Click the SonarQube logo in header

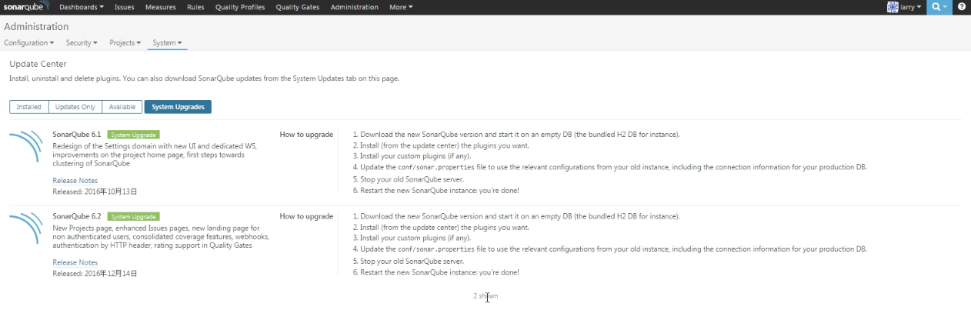(x=26, y=7)
